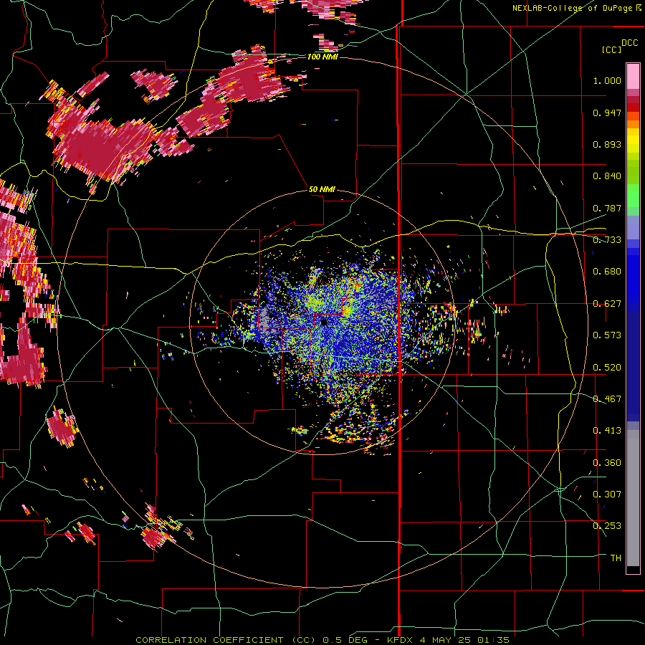
Task: Click the 0.360 legend value
Action: 607,463
